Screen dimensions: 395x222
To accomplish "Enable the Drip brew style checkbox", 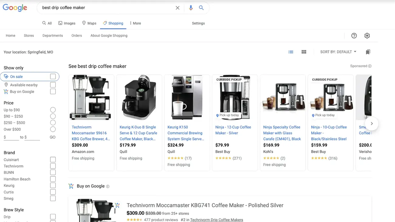I will point(53,217).
